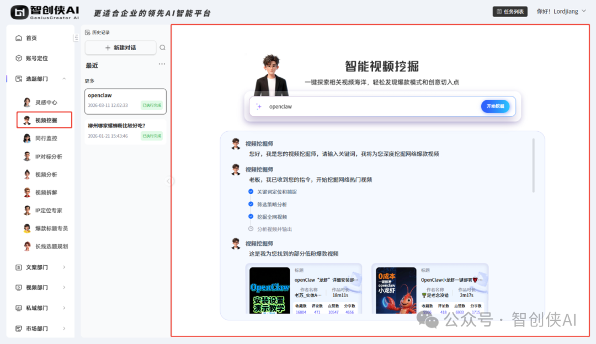Screen dimensions: 596x344
Task: Click the 开始挖掘 button
Action: [495, 106]
